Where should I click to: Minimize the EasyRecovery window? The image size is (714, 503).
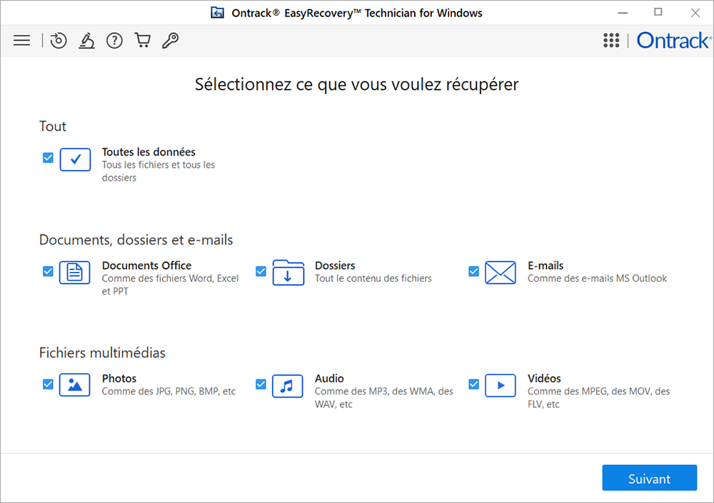(623, 13)
